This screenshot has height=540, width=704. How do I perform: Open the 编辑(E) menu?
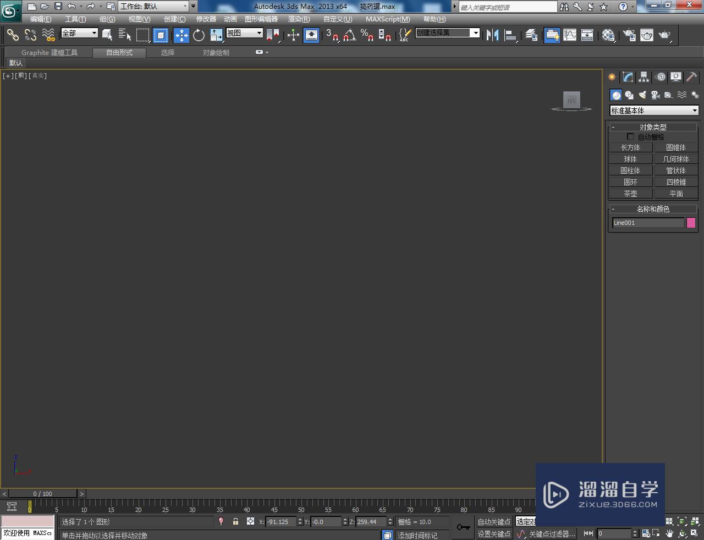click(x=41, y=19)
